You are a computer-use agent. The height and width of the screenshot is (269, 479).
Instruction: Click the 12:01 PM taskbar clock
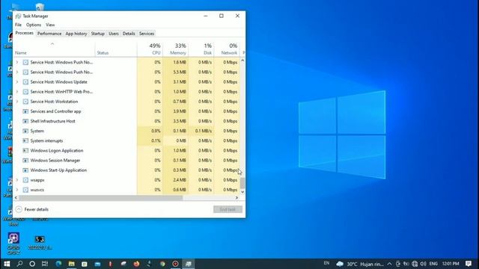(451, 264)
